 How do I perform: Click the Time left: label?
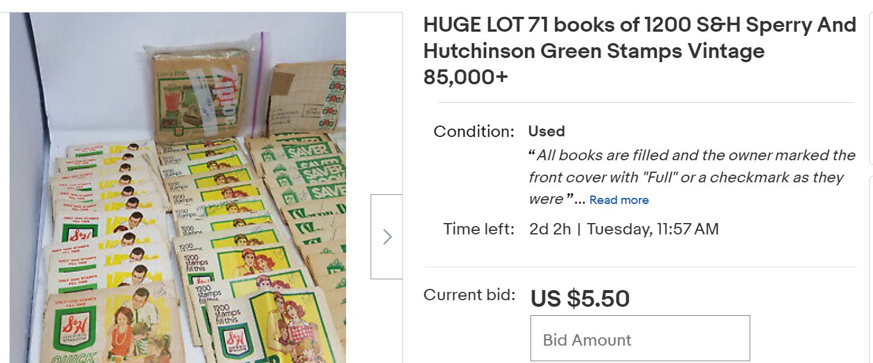(x=478, y=229)
